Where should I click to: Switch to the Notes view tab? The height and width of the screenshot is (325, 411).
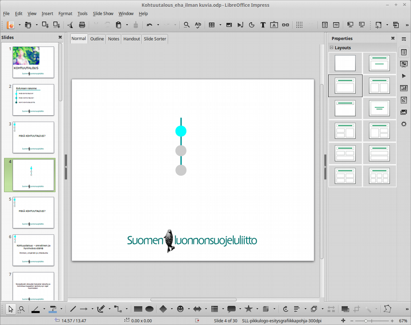tap(114, 39)
